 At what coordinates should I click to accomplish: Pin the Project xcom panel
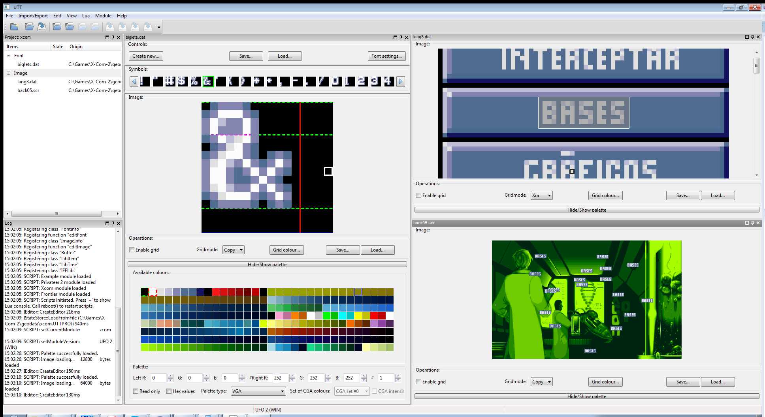click(x=113, y=37)
